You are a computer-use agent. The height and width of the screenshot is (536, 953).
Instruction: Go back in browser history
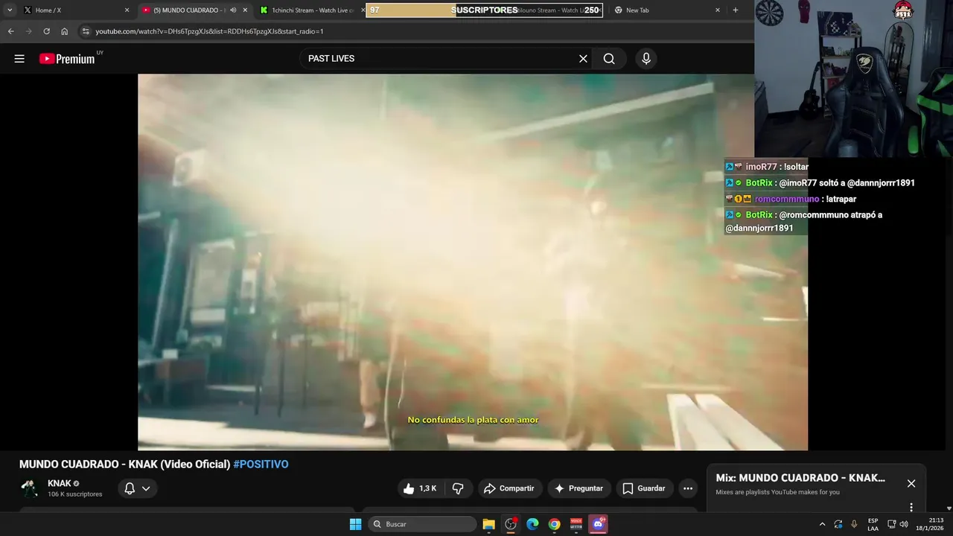(x=10, y=31)
